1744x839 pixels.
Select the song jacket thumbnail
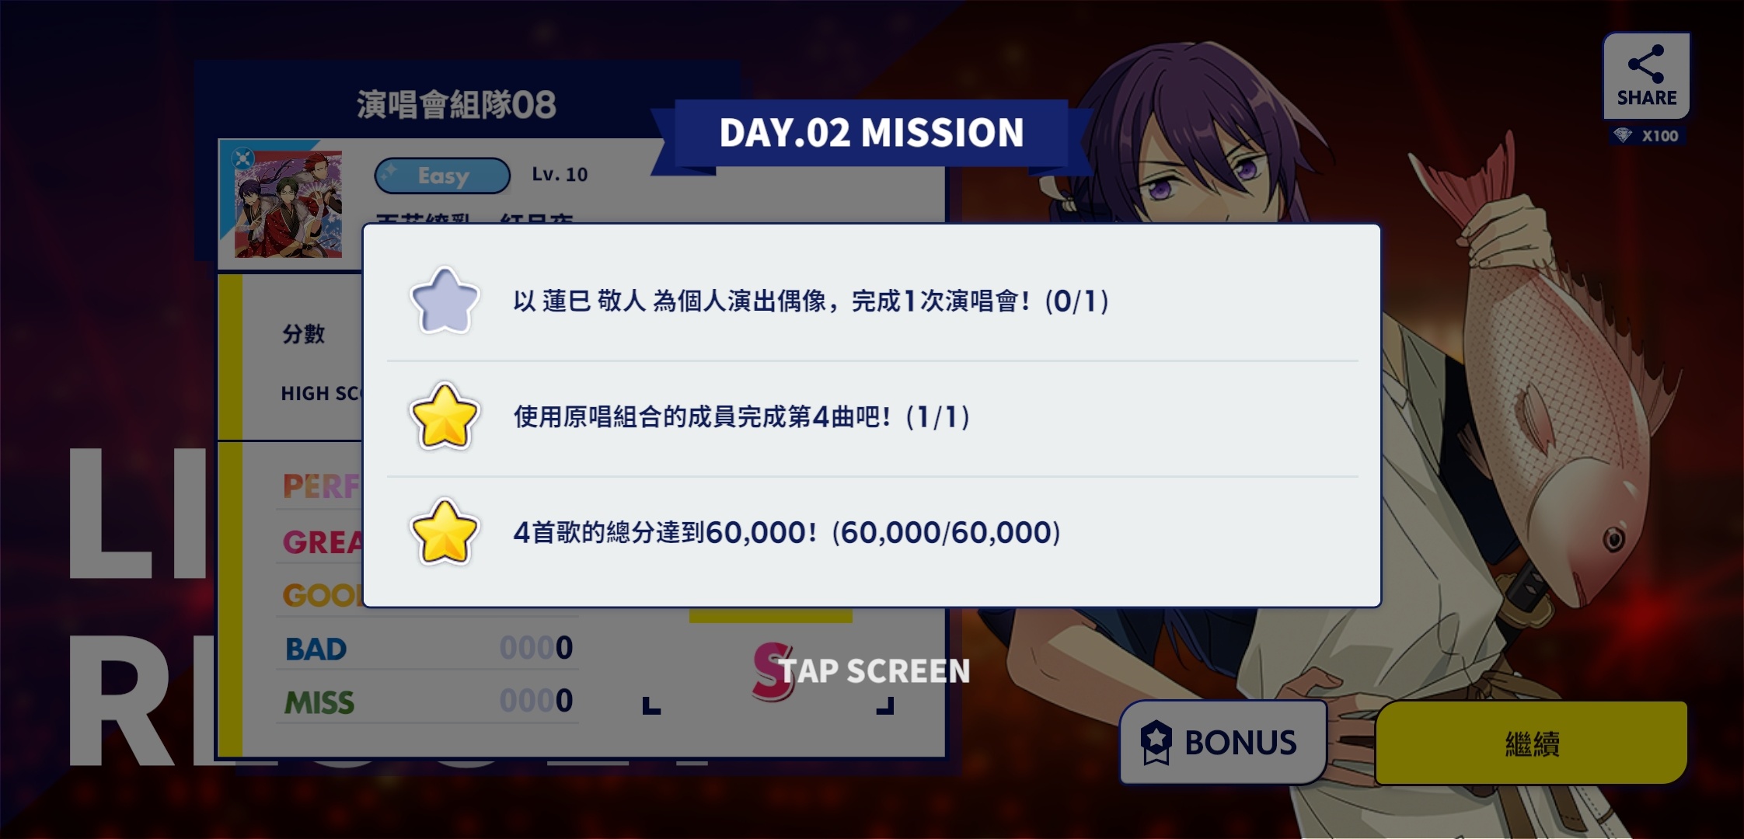(288, 204)
